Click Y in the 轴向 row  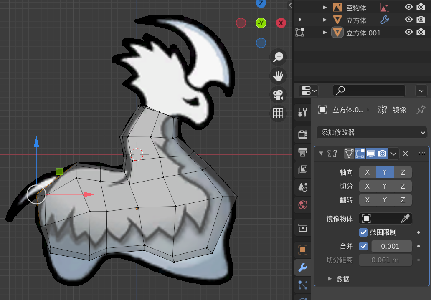(x=385, y=172)
